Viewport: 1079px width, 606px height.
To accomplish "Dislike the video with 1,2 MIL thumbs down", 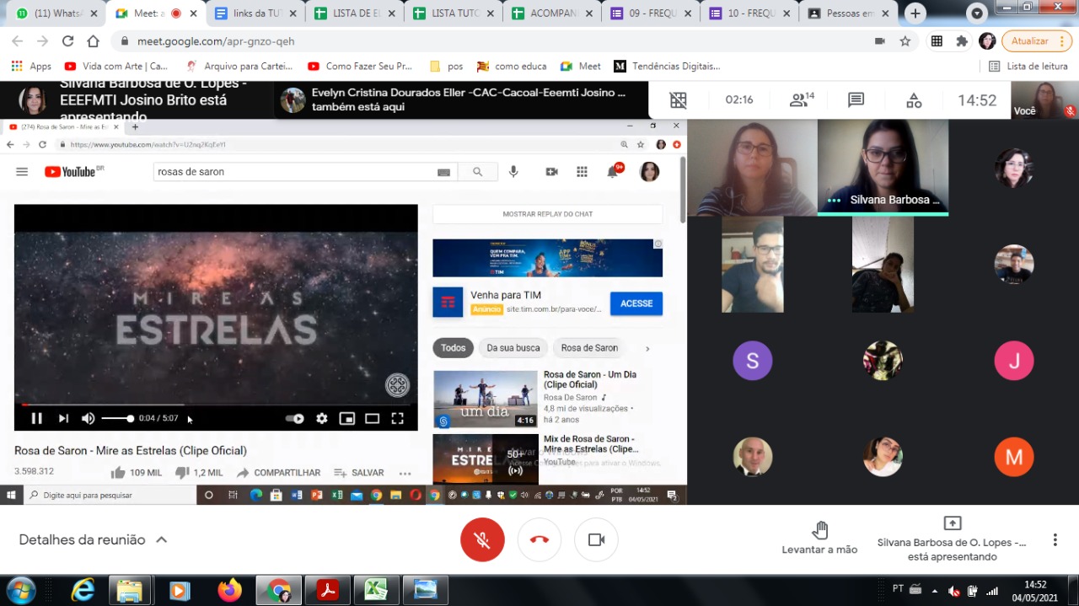I will pos(199,473).
